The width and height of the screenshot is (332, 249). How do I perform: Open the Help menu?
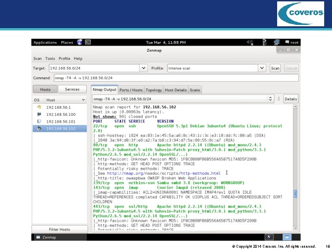click(78, 59)
